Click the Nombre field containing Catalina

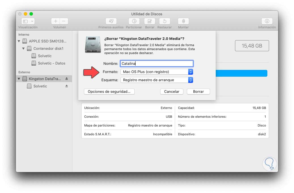157,64
